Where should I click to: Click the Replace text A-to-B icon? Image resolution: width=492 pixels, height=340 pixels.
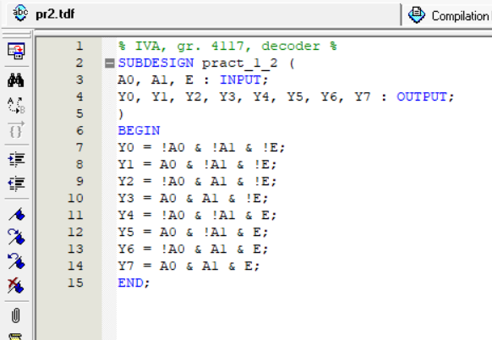[16, 105]
